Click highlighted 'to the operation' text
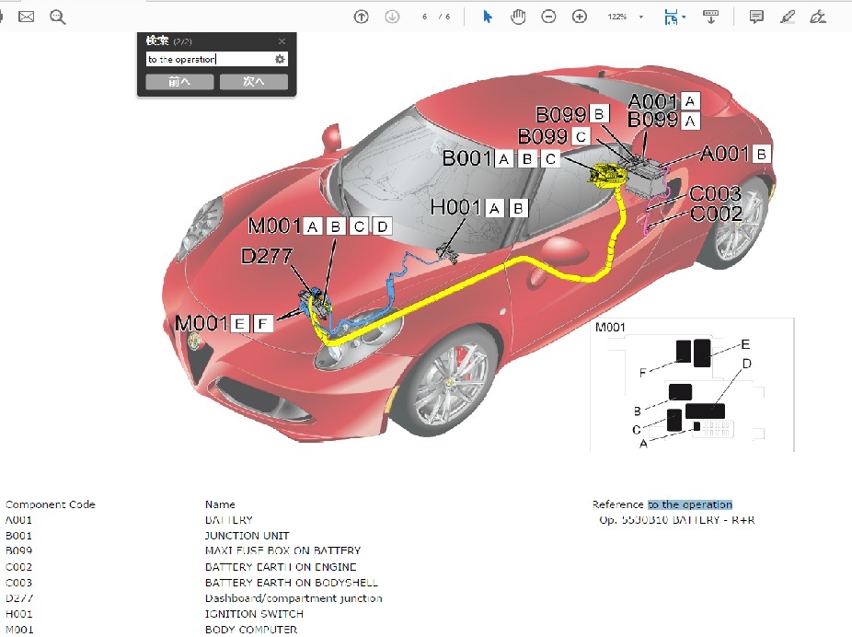Image resolution: width=852 pixels, height=637 pixels. (690, 504)
